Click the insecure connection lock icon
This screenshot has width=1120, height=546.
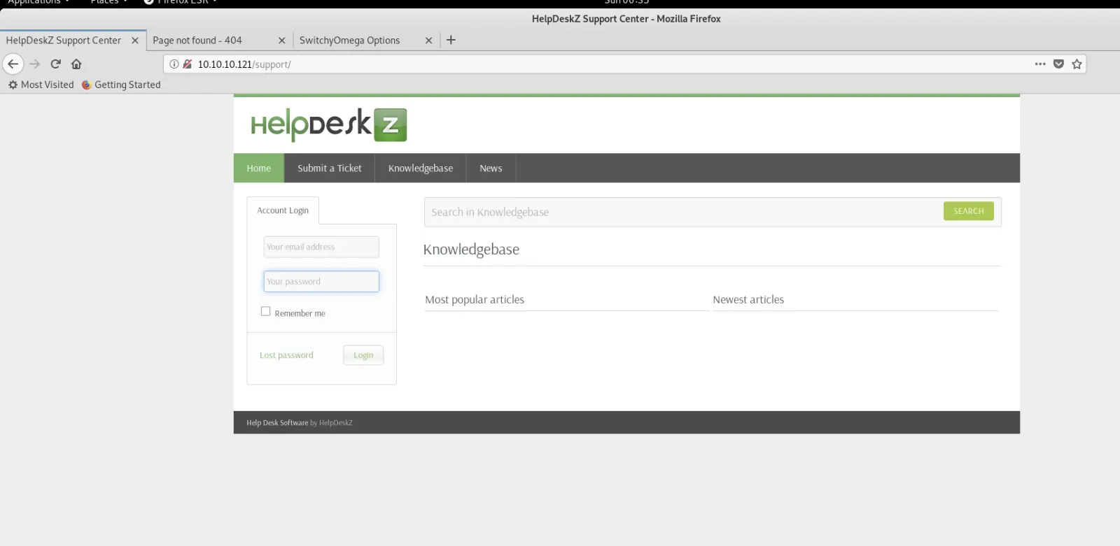(188, 64)
